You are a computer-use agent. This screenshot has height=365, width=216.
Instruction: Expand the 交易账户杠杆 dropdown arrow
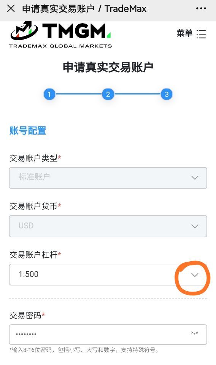tap(195, 275)
